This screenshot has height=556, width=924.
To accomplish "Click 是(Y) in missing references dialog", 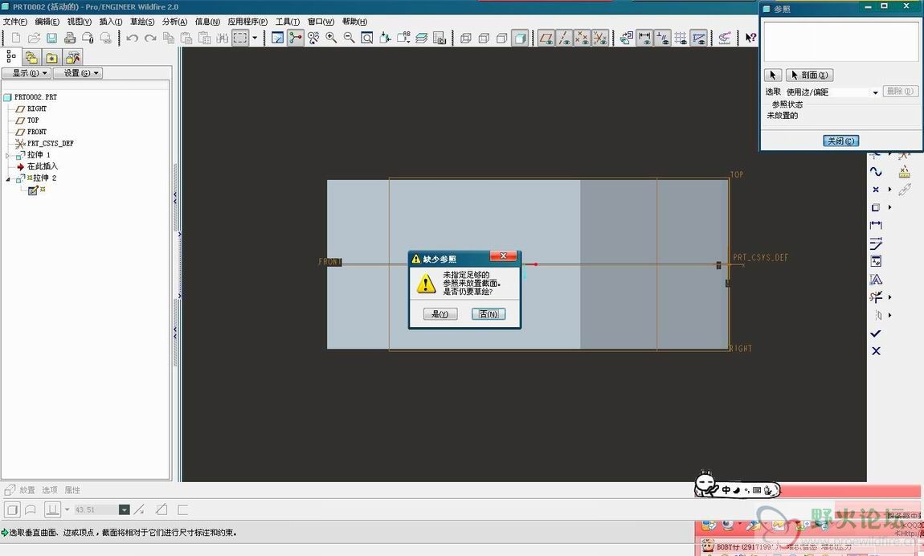I will pyautogui.click(x=440, y=314).
